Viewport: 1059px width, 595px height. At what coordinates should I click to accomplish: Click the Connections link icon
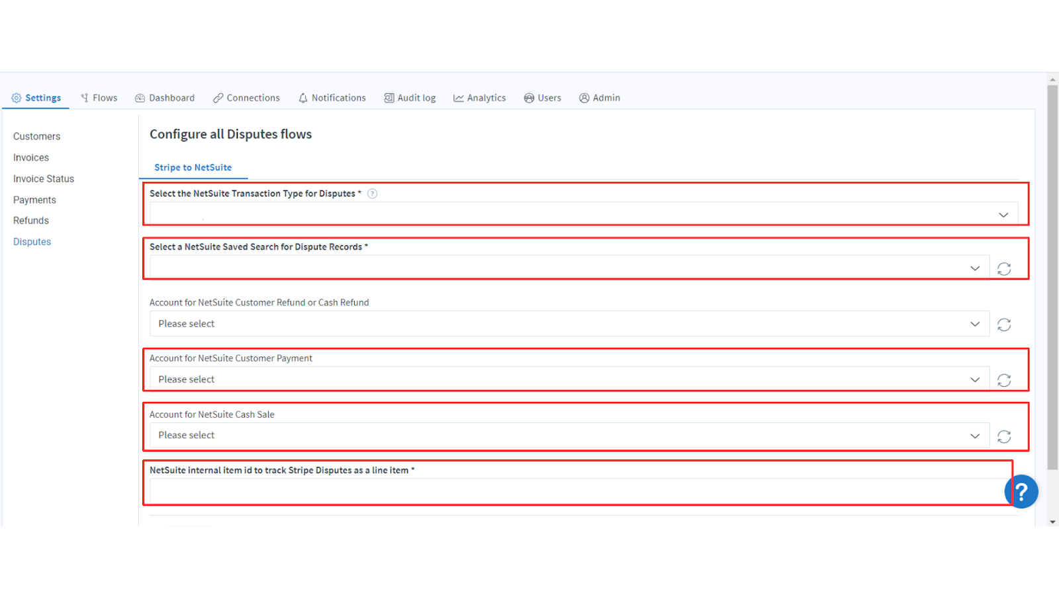(218, 98)
